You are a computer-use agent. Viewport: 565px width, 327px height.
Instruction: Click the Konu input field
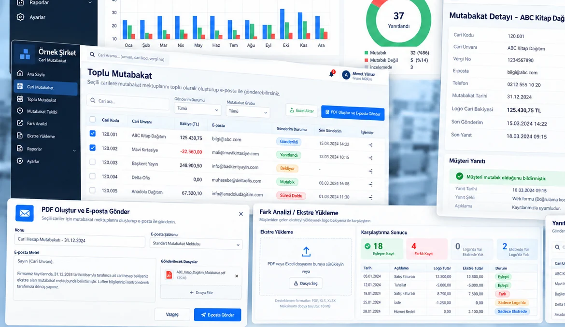[x=80, y=240]
